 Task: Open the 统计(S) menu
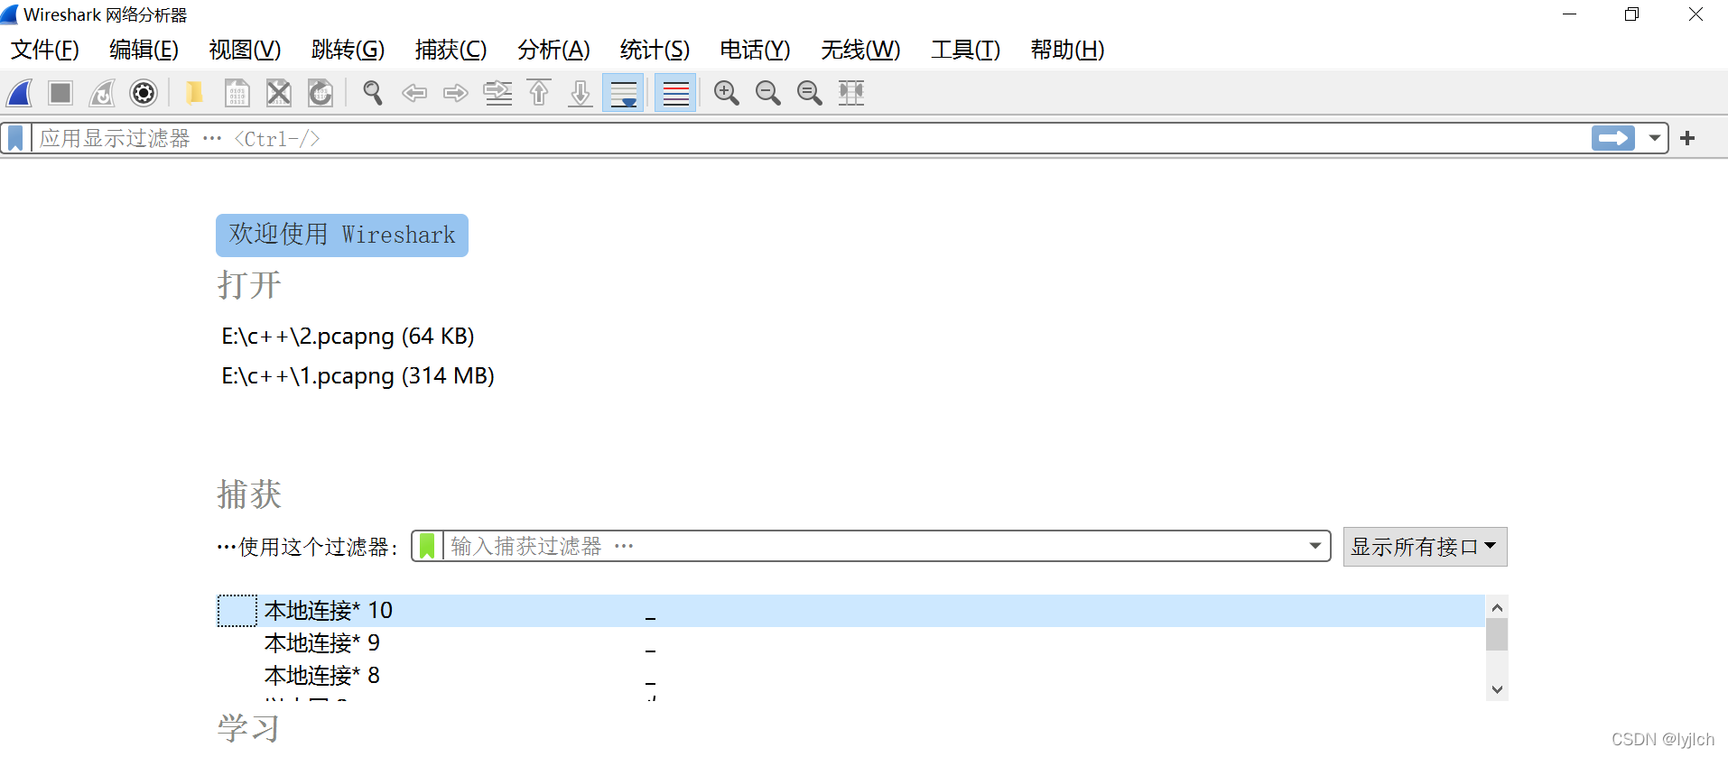[655, 50]
